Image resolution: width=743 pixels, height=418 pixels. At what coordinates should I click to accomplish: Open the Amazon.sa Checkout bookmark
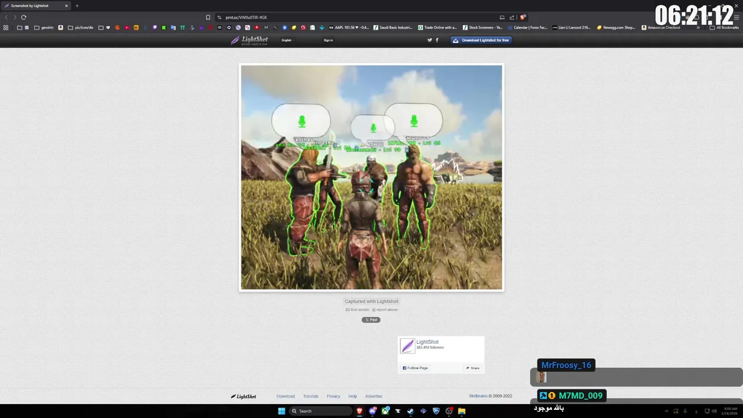(661, 27)
